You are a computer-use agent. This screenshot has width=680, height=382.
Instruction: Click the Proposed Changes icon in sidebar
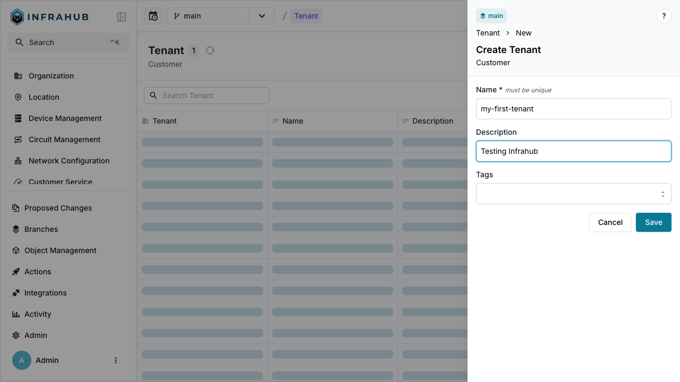coord(16,208)
